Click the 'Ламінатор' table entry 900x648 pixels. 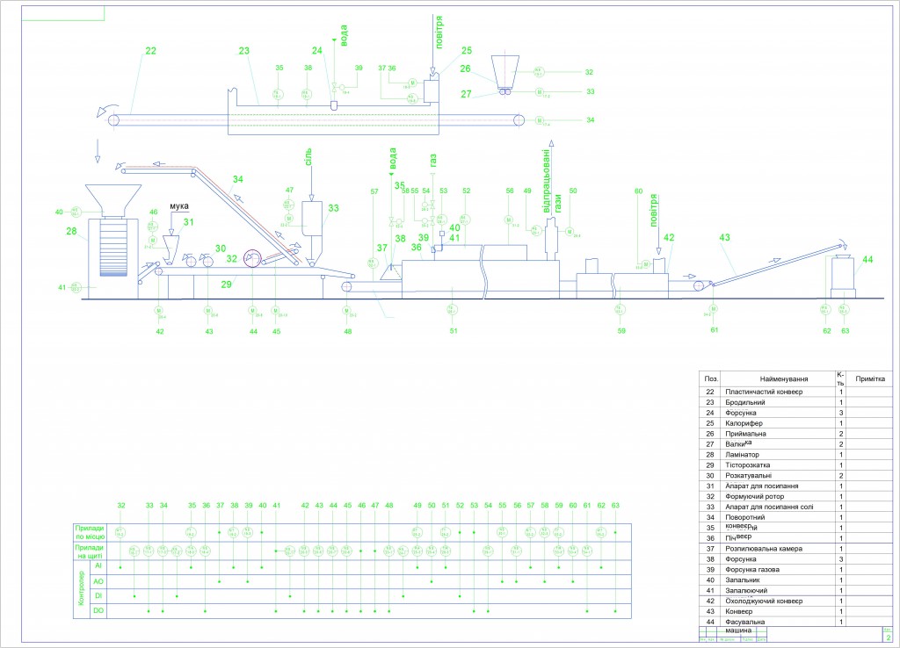click(x=795, y=455)
